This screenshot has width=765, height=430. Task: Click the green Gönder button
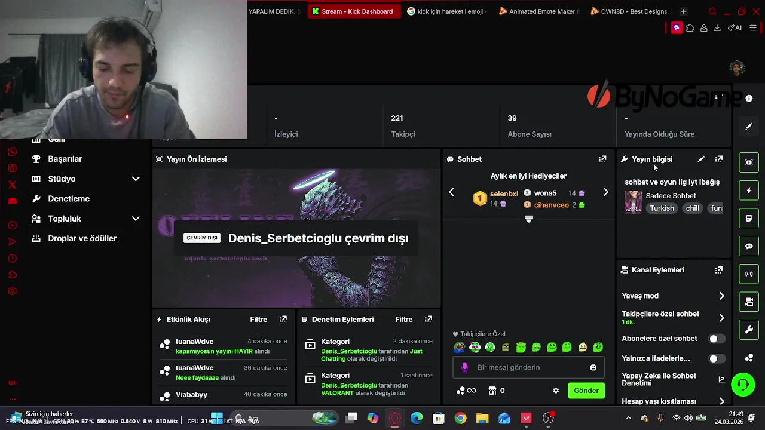pyautogui.click(x=586, y=391)
